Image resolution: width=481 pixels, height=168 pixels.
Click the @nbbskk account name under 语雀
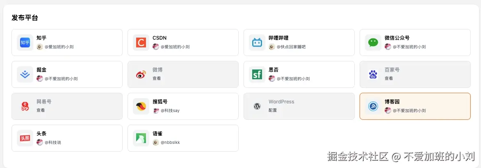coord(170,143)
